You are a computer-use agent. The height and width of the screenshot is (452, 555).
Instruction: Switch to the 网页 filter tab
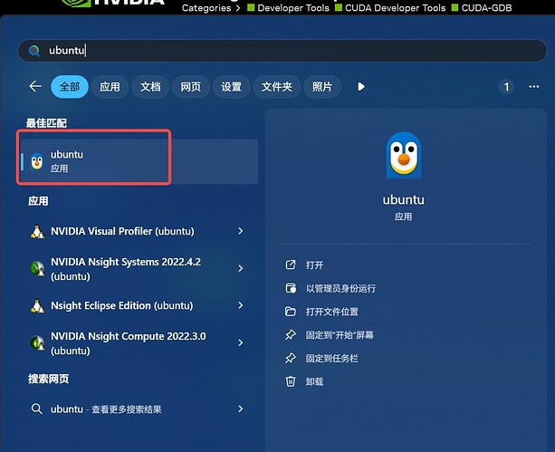pos(191,87)
